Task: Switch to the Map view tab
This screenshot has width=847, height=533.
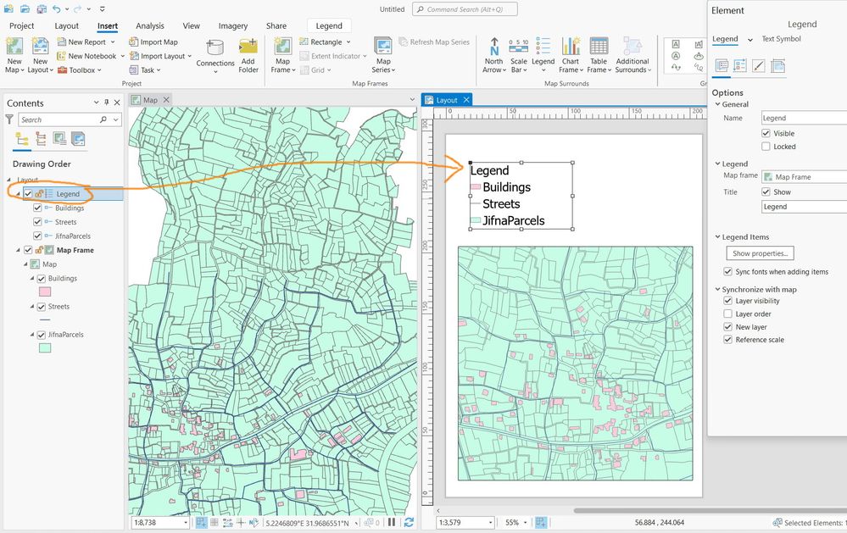Action: coord(149,100)
